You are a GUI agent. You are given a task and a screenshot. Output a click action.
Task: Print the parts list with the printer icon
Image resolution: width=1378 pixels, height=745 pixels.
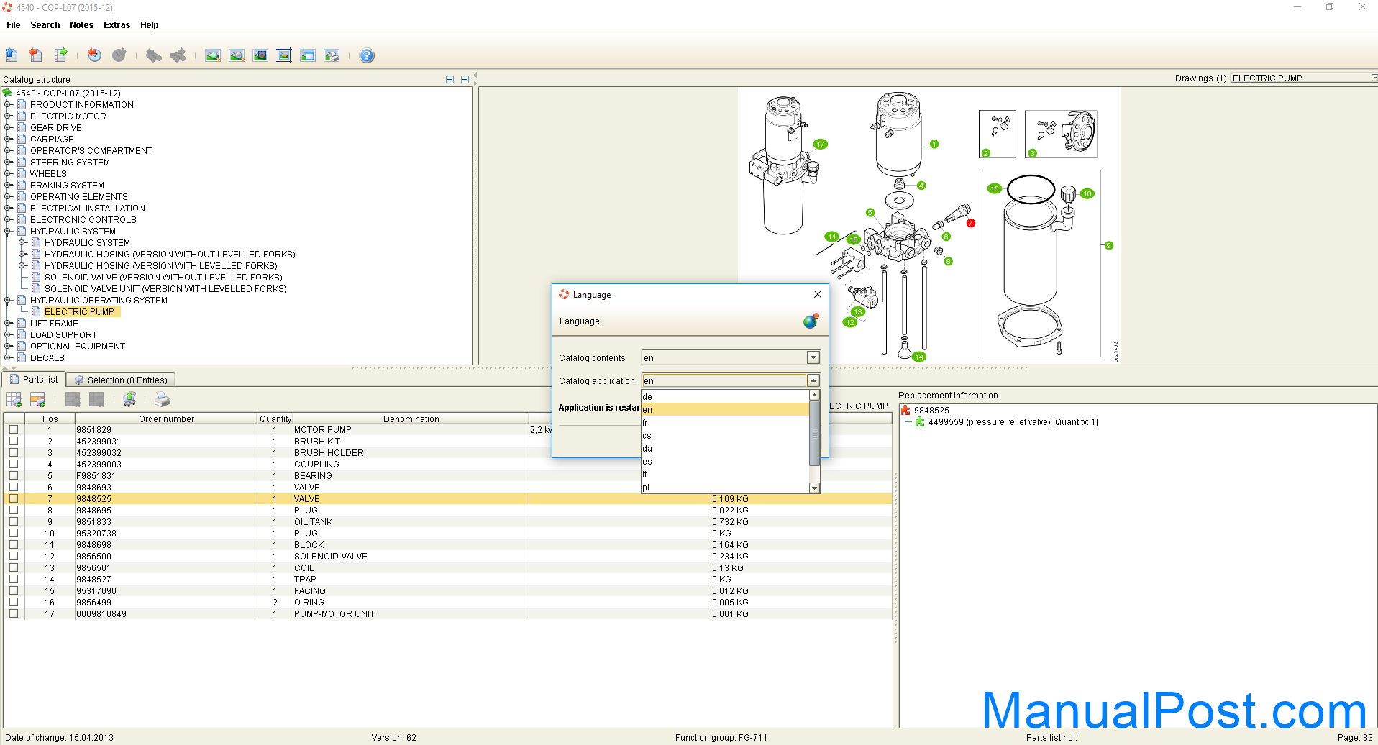pyautogui.click(x=163, y=399)
